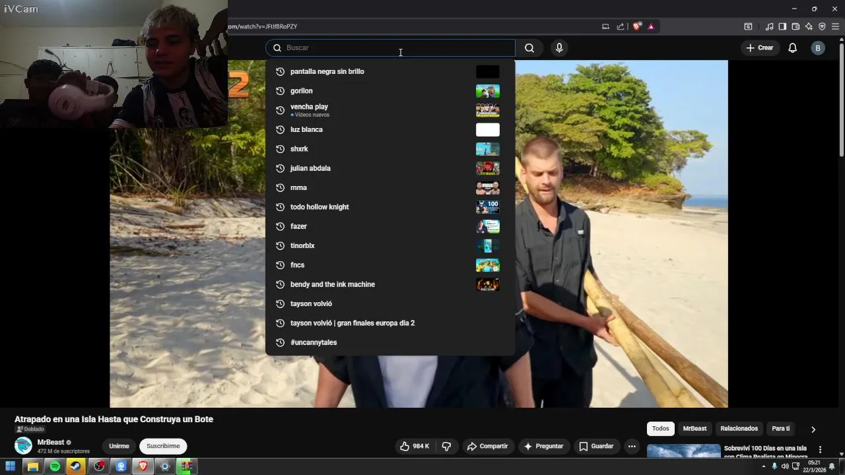Screen dimensions: 845x475
Task: Select search suggestion 'vencha play'
Action: 390,110
